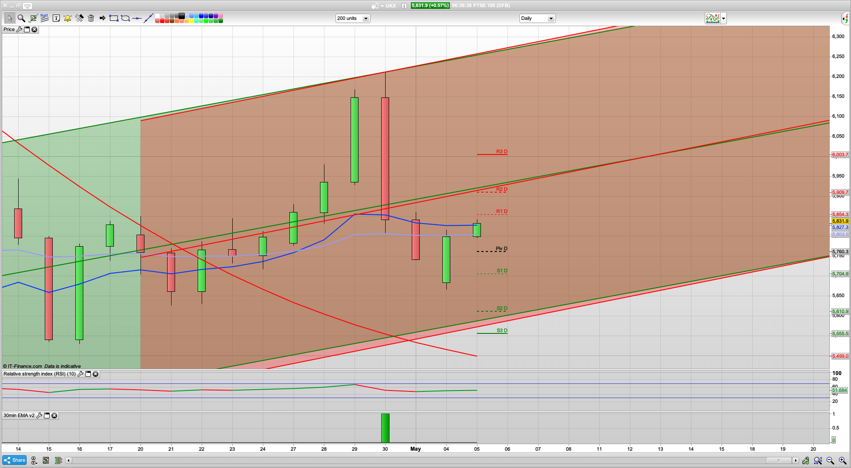Click the zoom out magnifier
This screenshot has height=468, width=851.
(830, 460)
